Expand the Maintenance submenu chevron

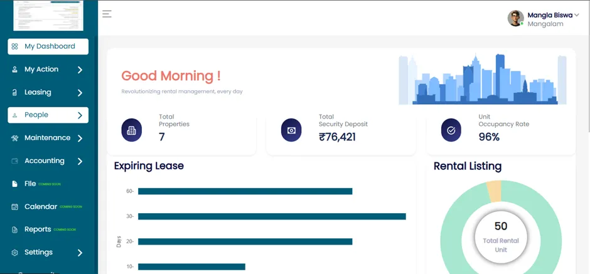[80, 139]
